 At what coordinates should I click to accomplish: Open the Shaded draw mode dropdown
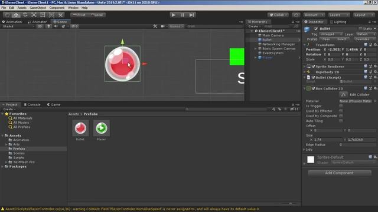(18, 26)
